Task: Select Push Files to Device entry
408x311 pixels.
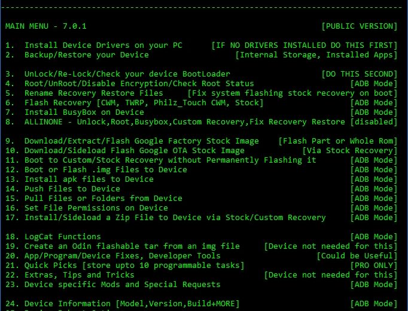Action: [x=72, y=189]
